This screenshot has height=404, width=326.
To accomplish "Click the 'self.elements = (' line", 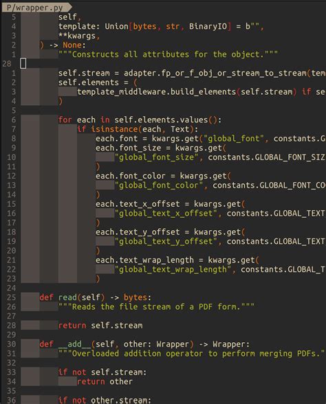I will (98, 82).
